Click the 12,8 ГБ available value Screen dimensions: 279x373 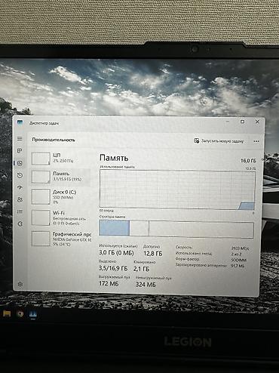pos(153,253)
